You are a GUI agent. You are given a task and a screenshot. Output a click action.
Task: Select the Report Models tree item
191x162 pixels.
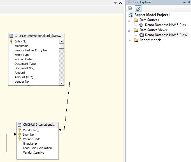point(150,40)
